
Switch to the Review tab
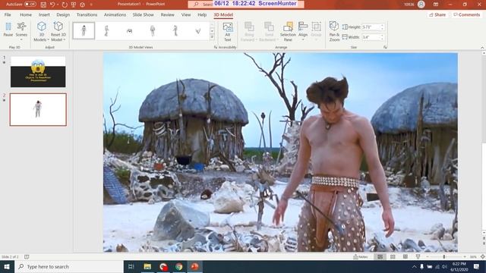pyautogui.click(x=167, y=14)
